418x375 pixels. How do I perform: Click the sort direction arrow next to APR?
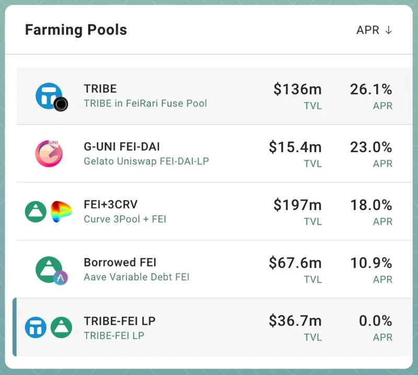pyautogui.click(x=389, y=30)
